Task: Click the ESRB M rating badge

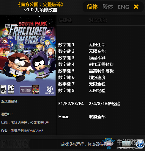Action: coord(3,89)
